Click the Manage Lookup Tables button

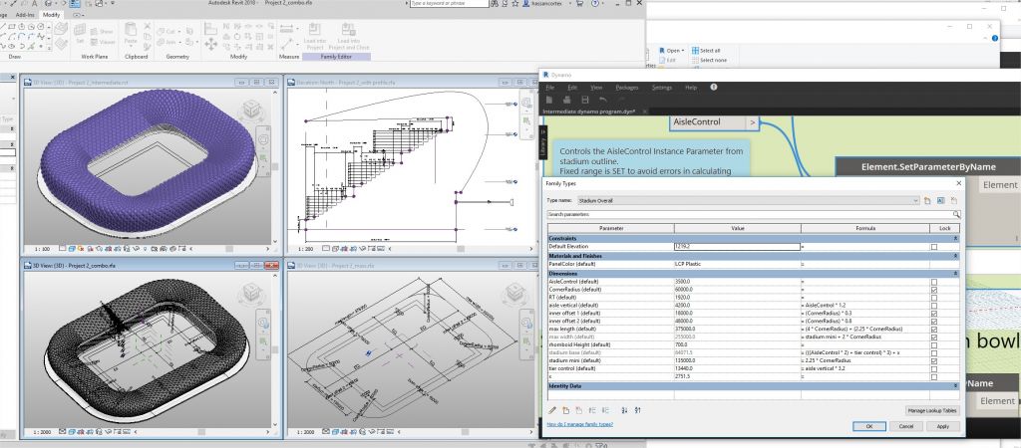click(932, 411)
